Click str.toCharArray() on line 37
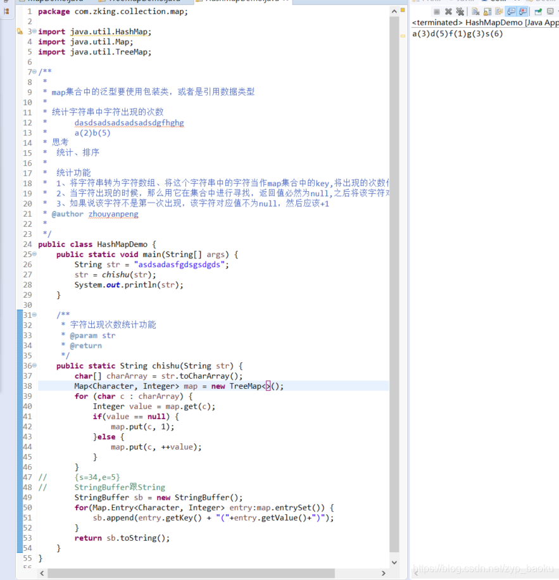Screen dimensions: 559x580 199,376
